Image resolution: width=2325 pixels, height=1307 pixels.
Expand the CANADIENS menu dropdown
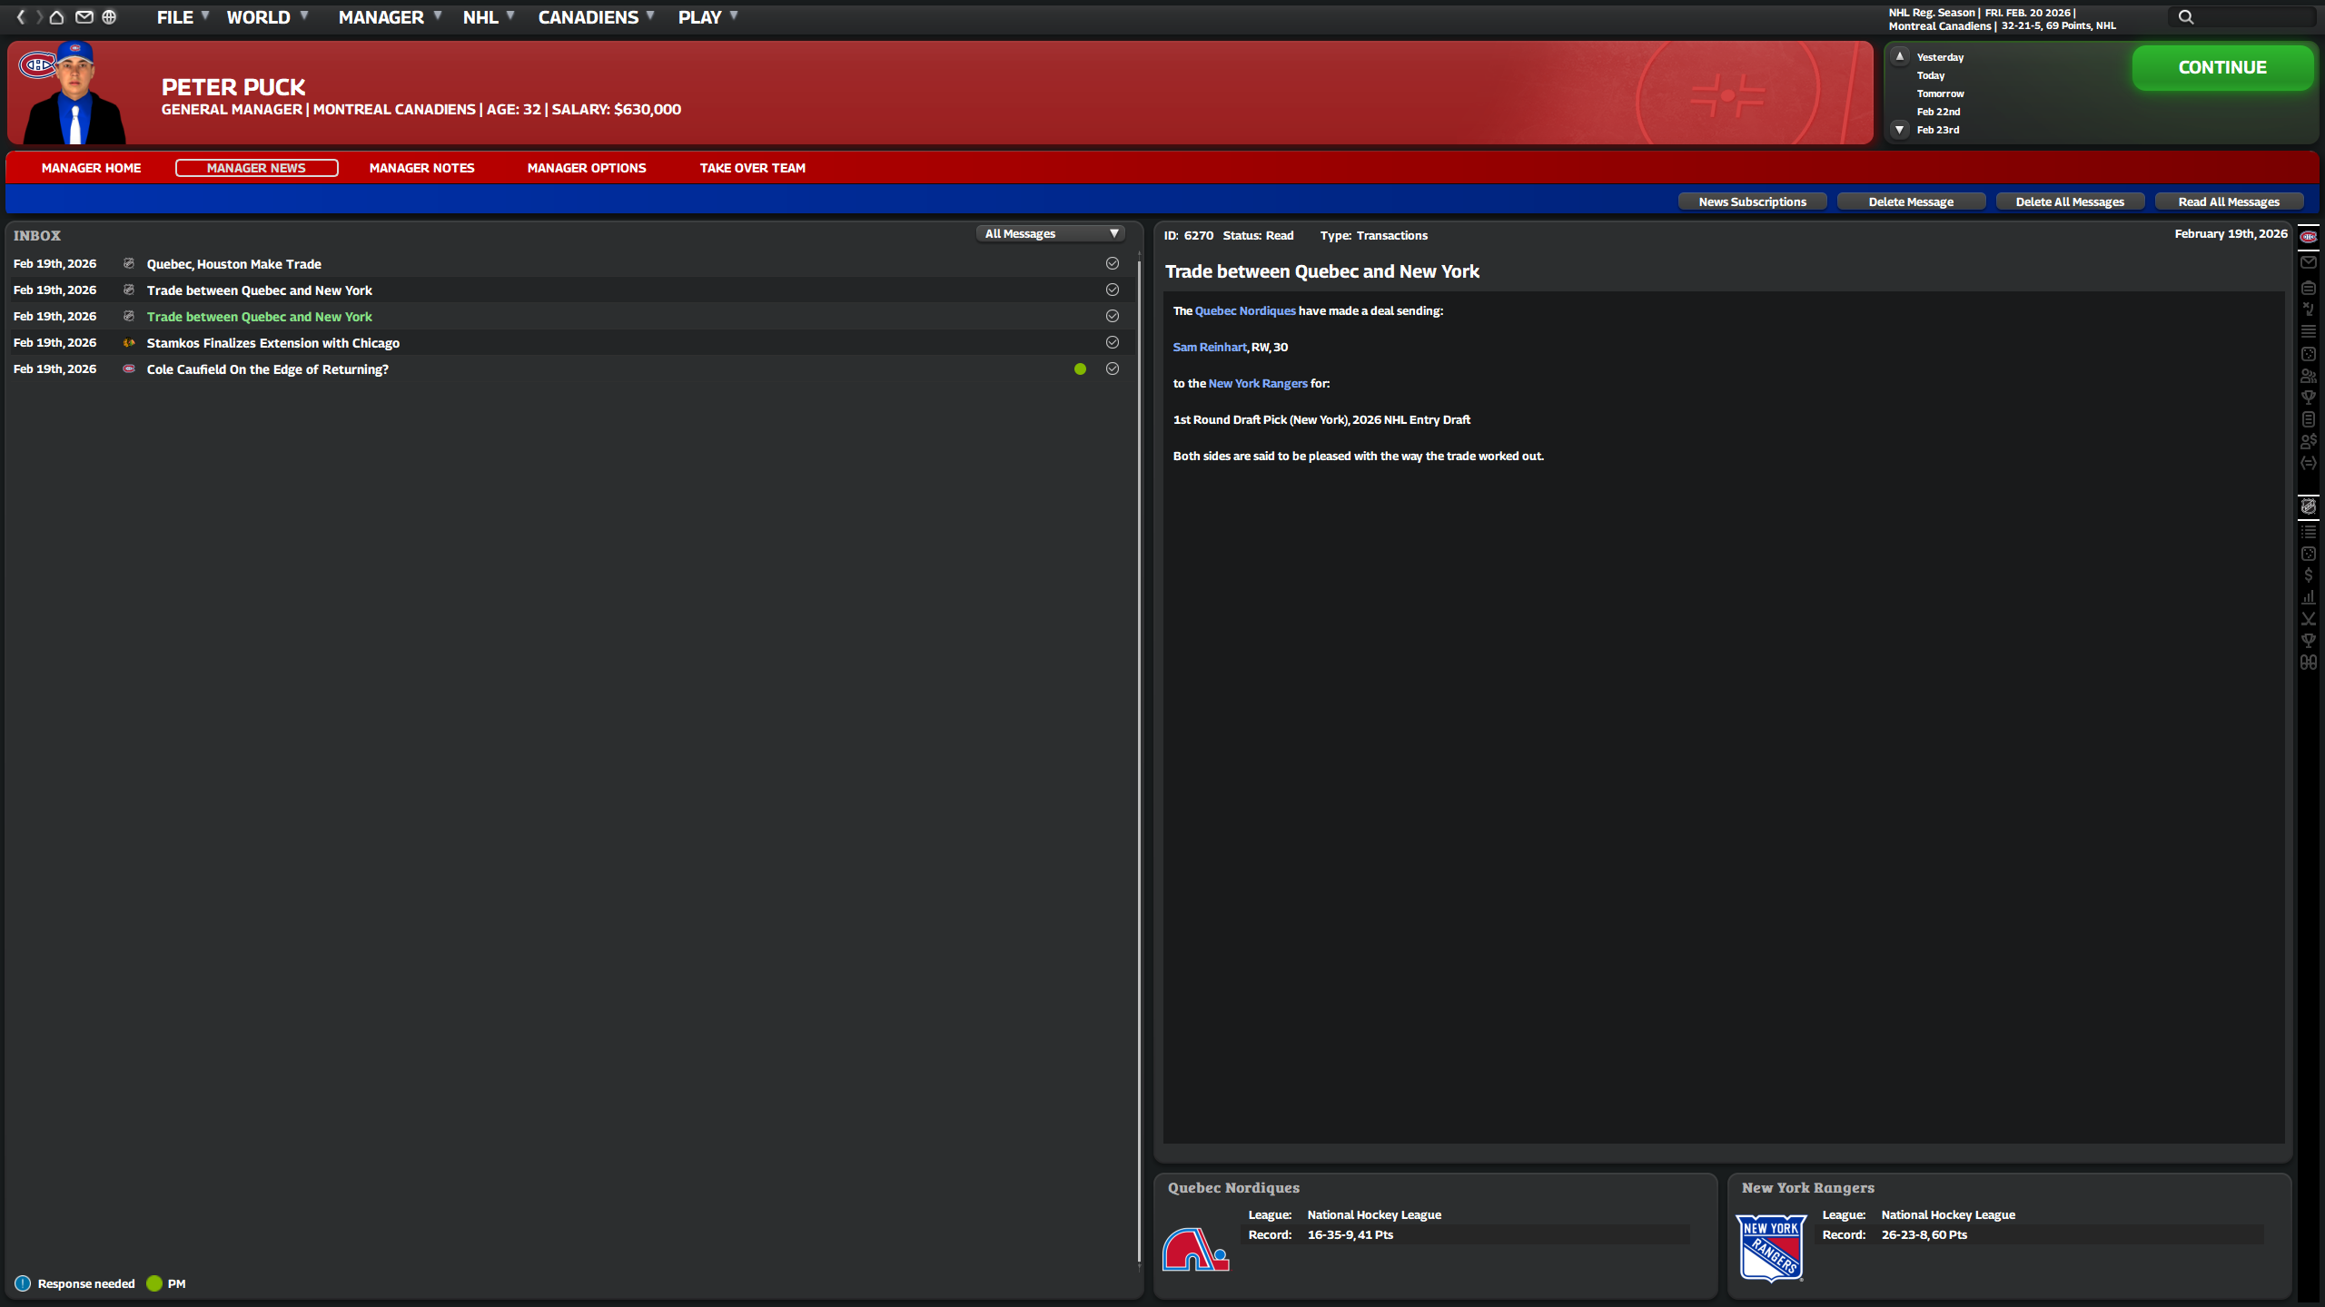pyautogui.click(x=596, y=17)
